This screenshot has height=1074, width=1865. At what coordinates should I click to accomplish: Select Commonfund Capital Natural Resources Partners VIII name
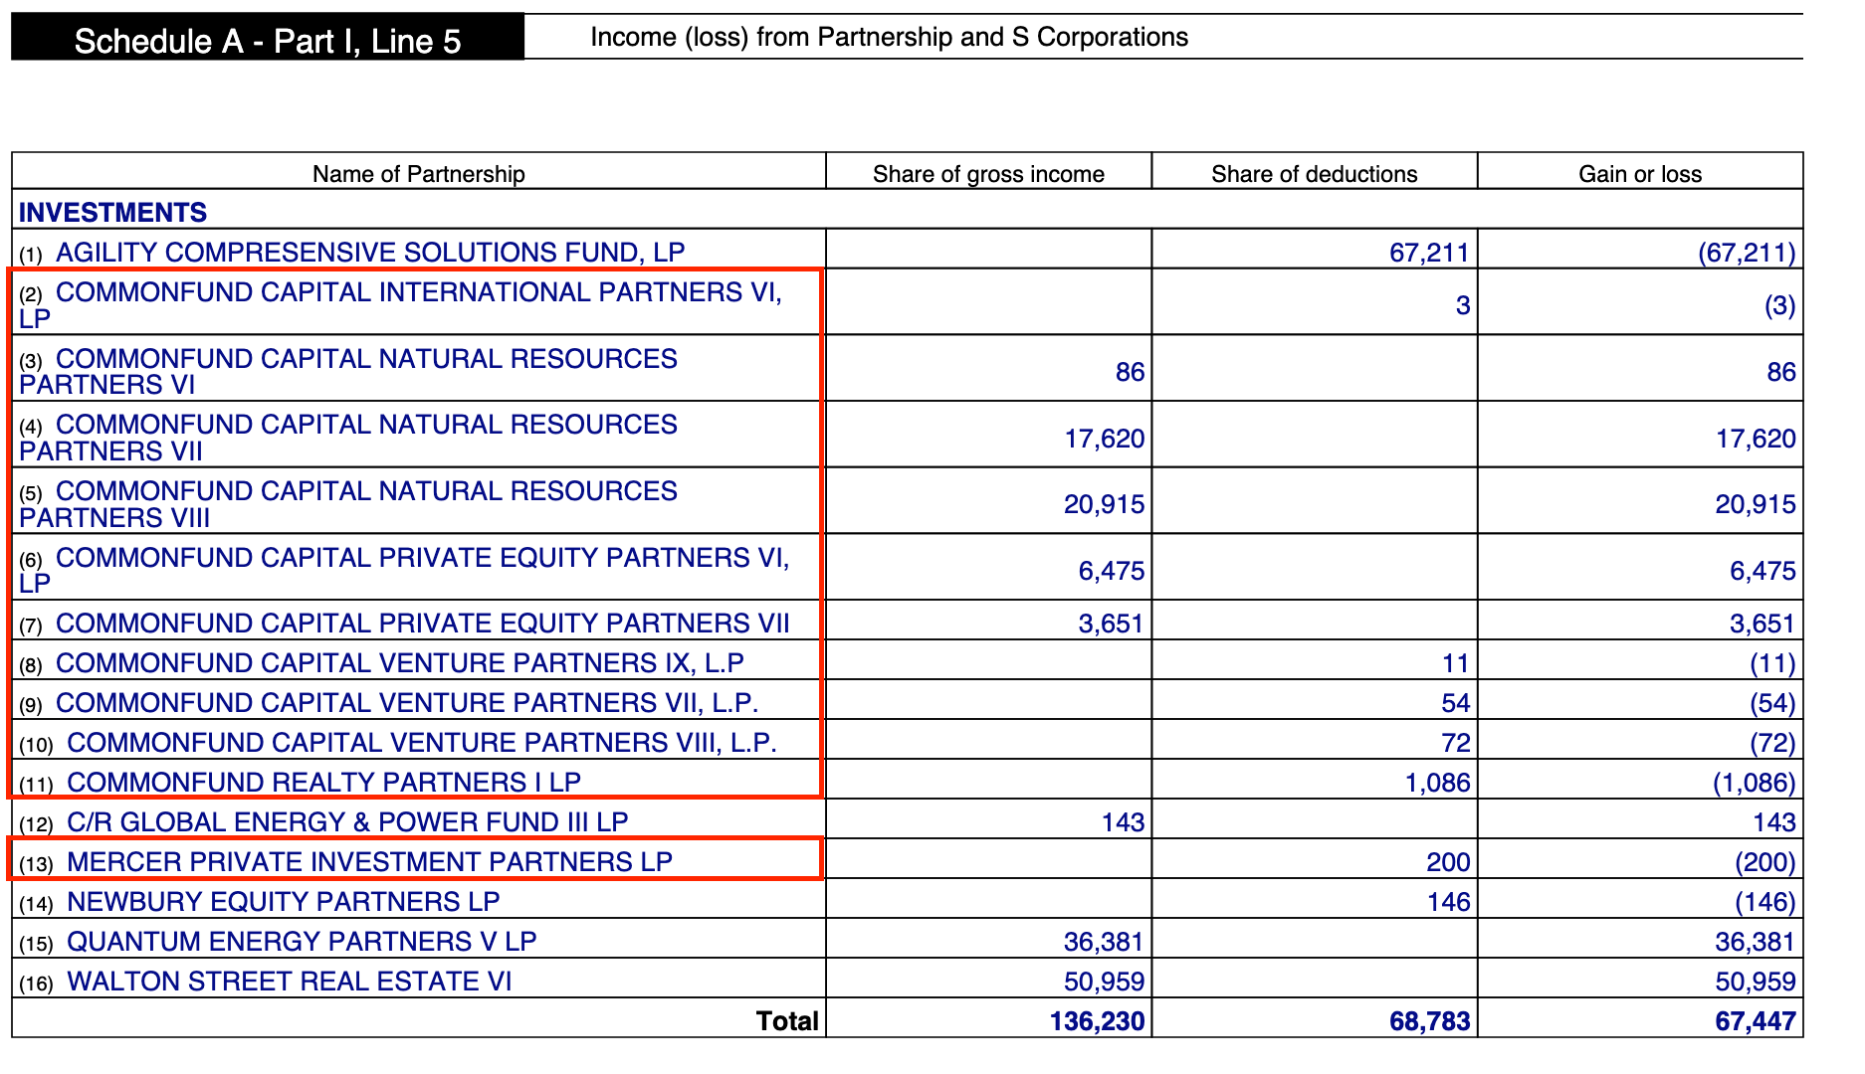tap(348, 504)
